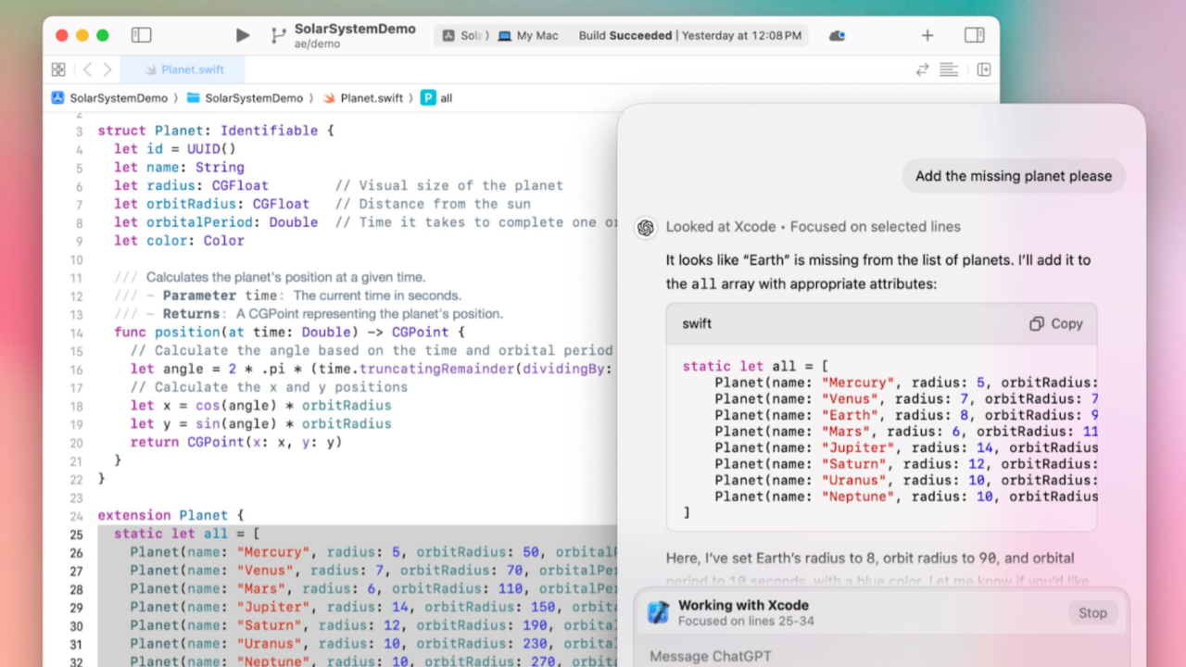Click line number 25 in the gutter
This screenshot has height=667, width=1186.
[76, 534]
